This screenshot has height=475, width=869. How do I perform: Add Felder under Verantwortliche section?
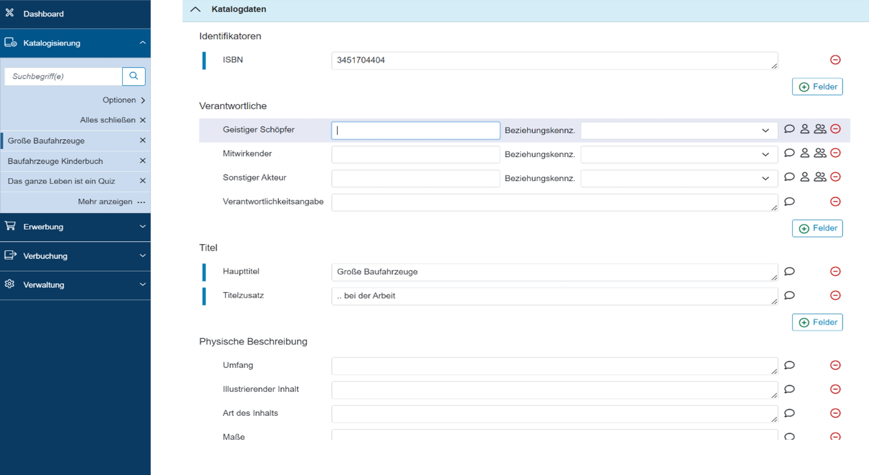point(817,228)
